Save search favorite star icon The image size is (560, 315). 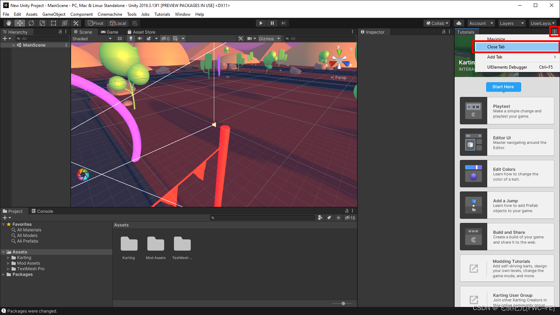click(x=338, y=218)
